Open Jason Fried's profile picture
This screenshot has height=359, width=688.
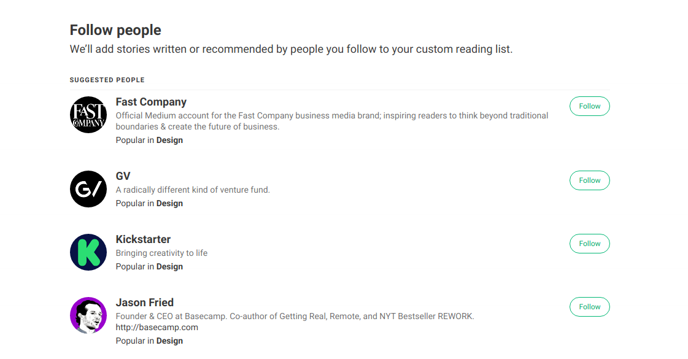88,315
